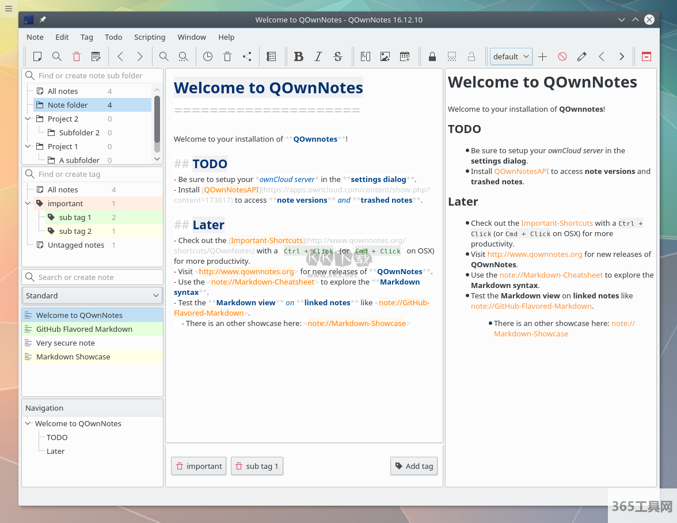The height and width of the screenshot is (523, 677).
Task: Open note history with the clock icon
Action: (208, 56)
